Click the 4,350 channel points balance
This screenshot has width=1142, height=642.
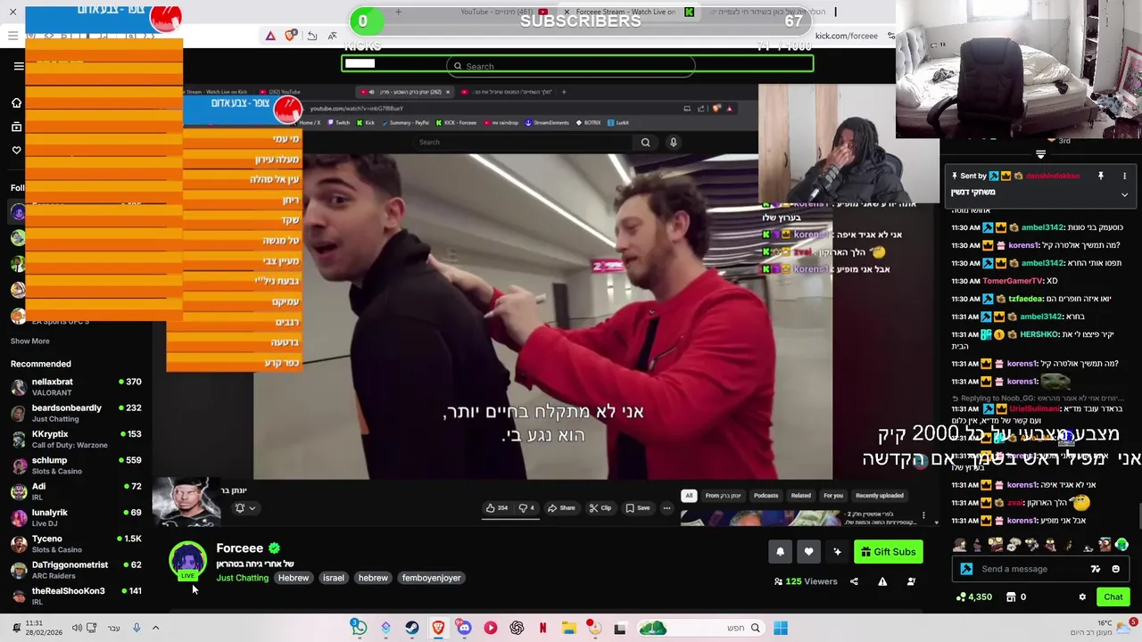974,597
